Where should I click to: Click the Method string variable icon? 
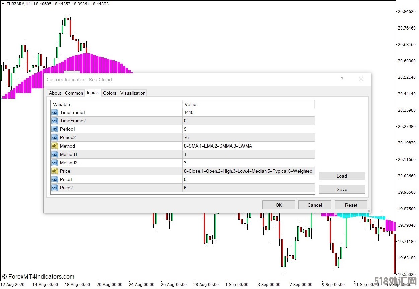pos(55,146)
